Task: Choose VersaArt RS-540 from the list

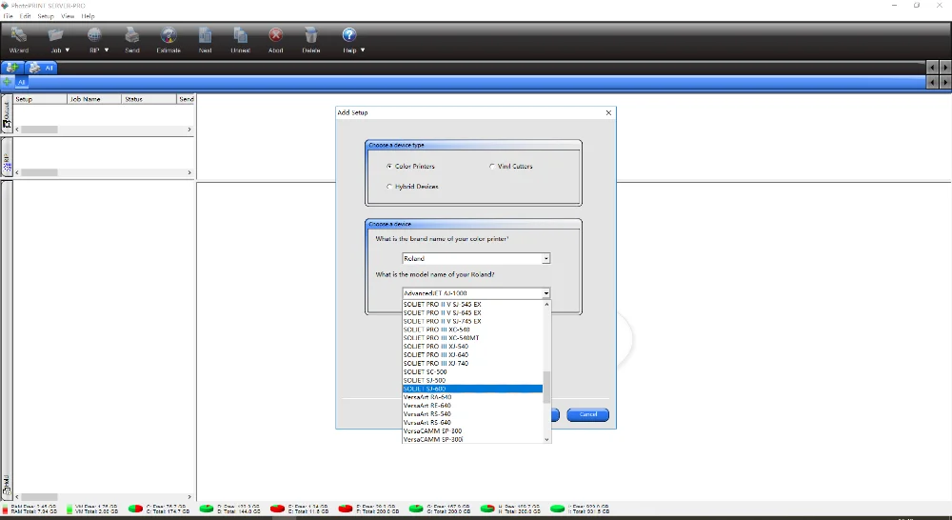Action: point(472,414)
